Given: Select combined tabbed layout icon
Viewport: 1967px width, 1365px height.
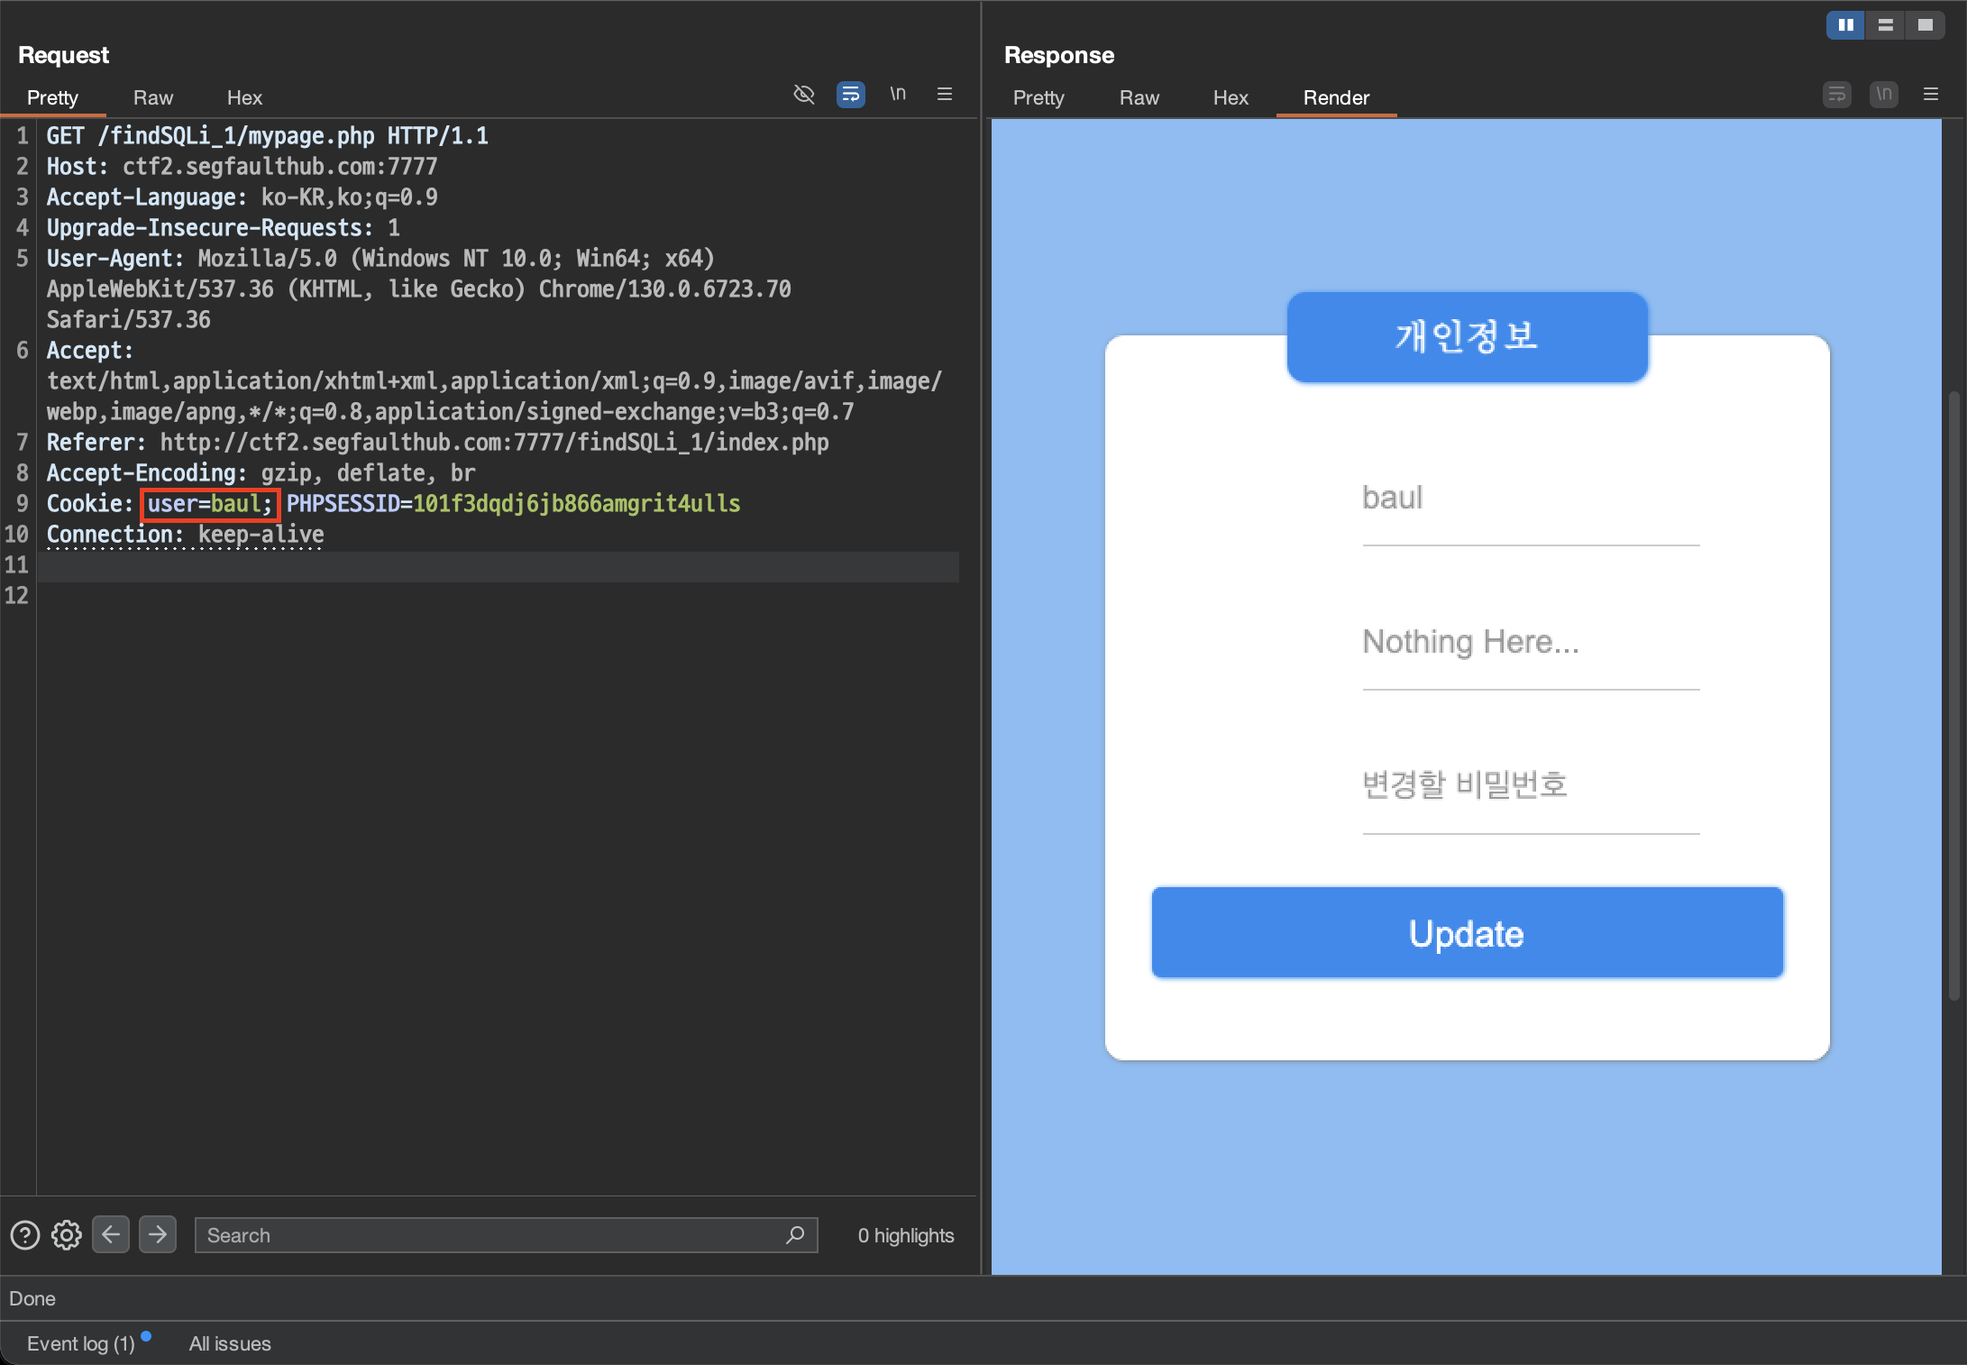Looking at the screenshot, I should click(1925, 25).
